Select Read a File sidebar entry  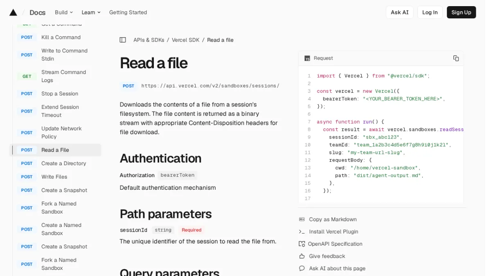pyautogui.click(x=55, y=150)
